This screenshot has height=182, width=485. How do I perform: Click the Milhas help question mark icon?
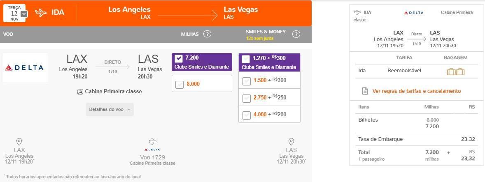207,34
